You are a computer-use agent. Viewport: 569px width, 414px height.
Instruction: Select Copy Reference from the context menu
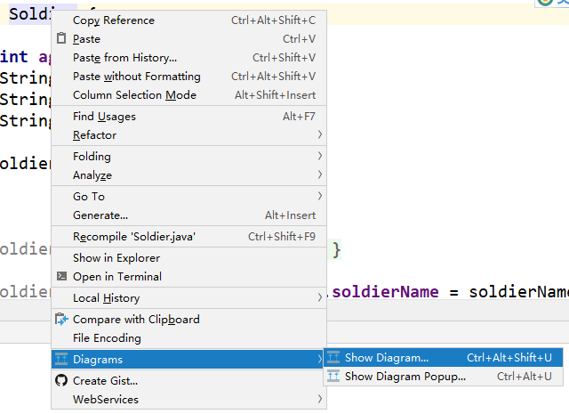(x=113, y=20)
